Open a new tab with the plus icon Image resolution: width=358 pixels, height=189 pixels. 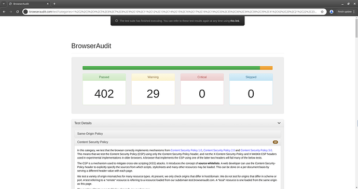tap(54, 4)
